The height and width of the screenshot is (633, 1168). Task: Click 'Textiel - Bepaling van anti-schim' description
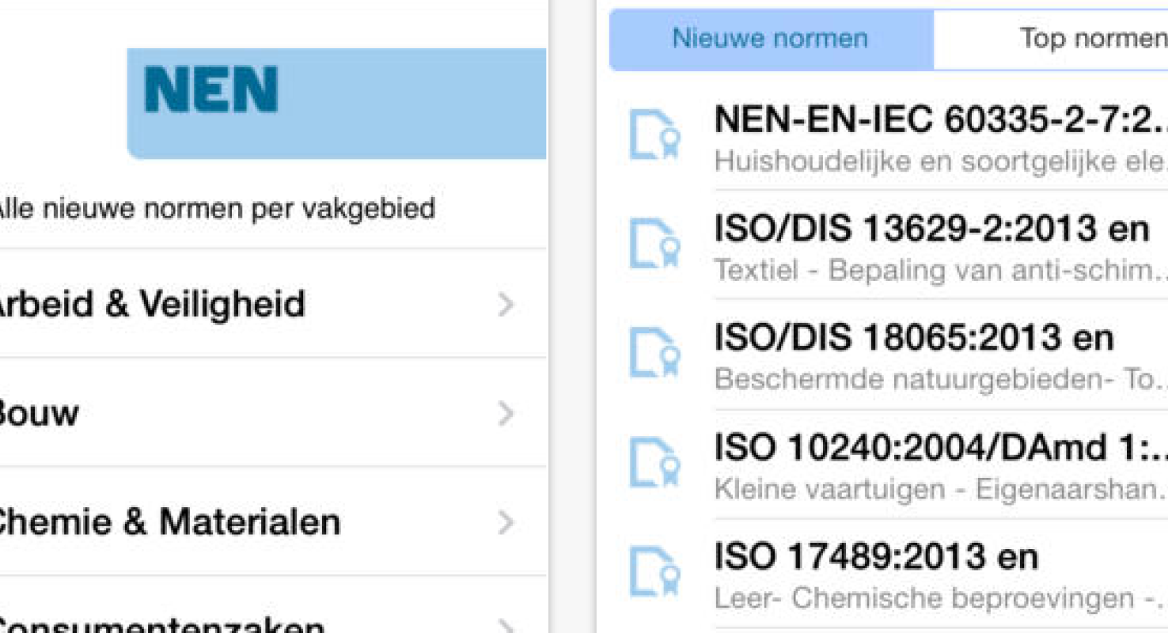pos(941,270)
